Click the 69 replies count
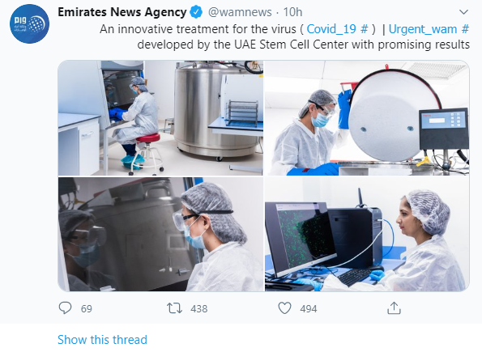This screenshot has height=352, width=482. pyautogui.click(x=87, y=308)
